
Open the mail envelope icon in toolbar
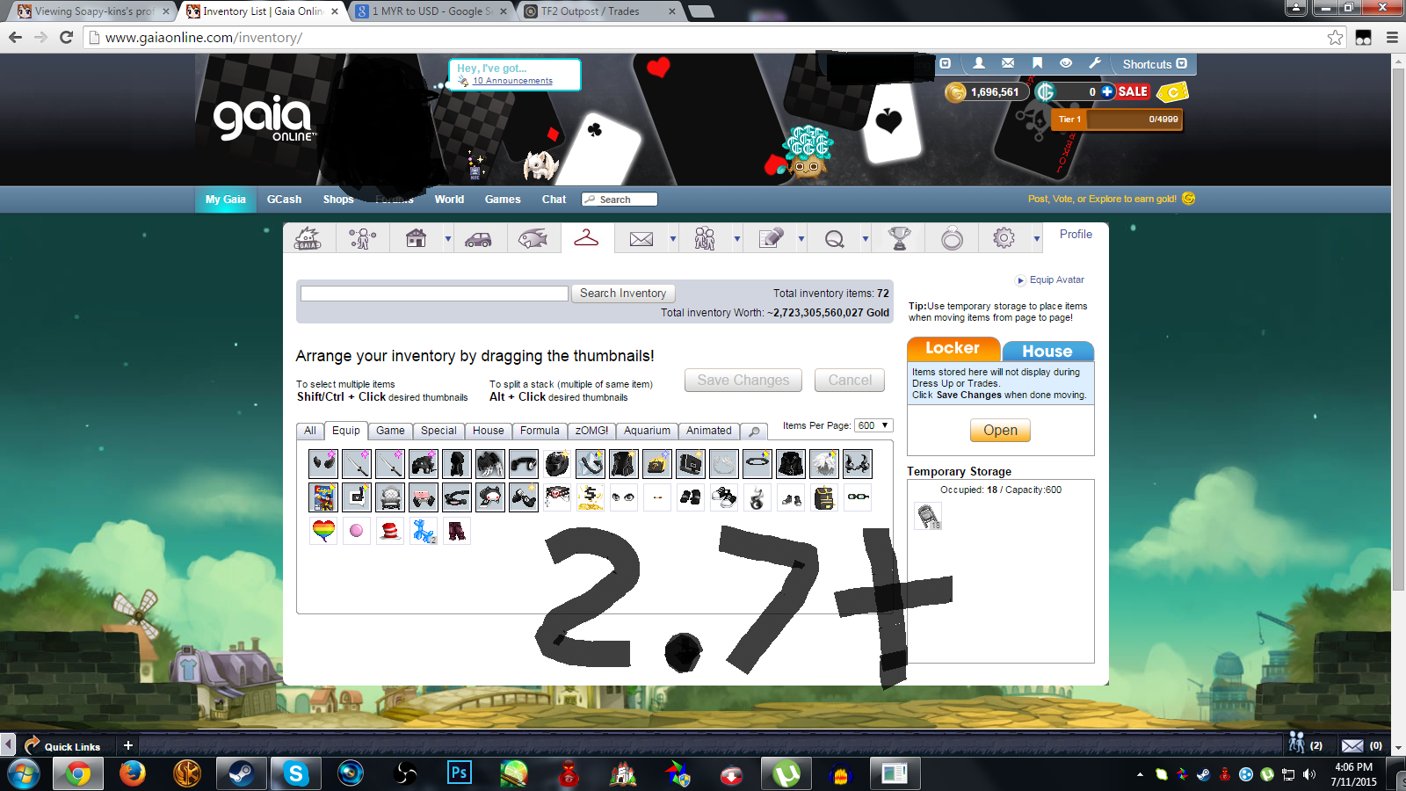(641, 239)
